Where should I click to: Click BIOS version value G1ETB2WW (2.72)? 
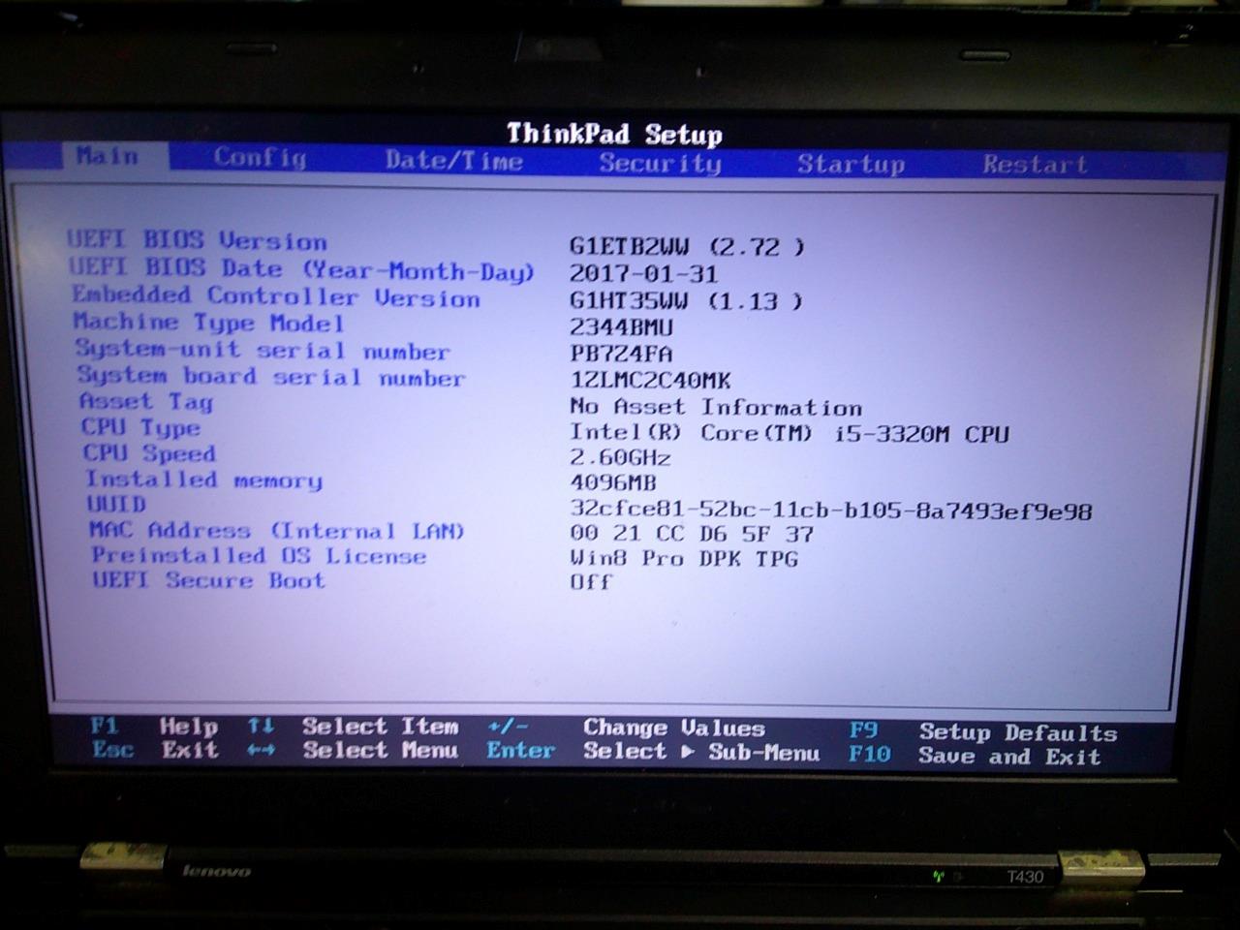click(x=687, y=247)
